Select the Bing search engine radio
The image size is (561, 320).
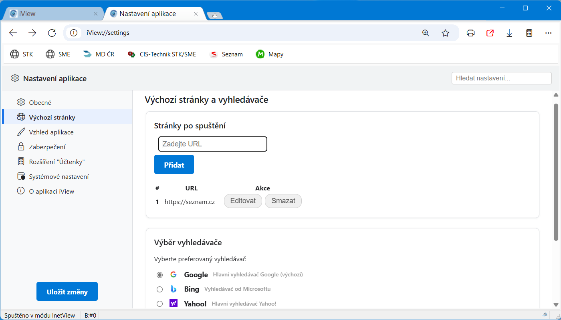pos(159,289)
